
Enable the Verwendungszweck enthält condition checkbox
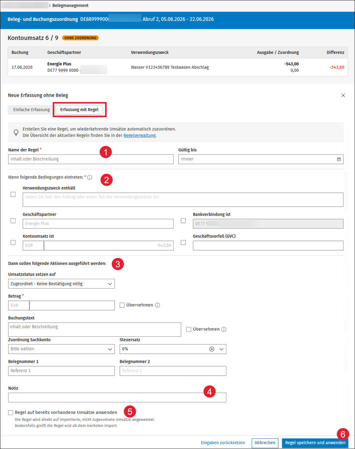click(x=13, y=194)
